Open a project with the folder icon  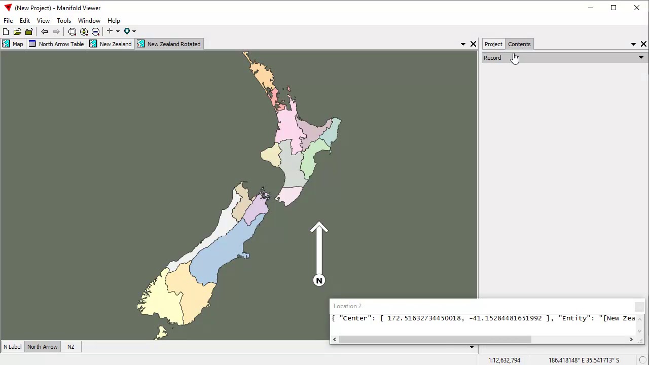pyautogui.click(x=17, y=31)
